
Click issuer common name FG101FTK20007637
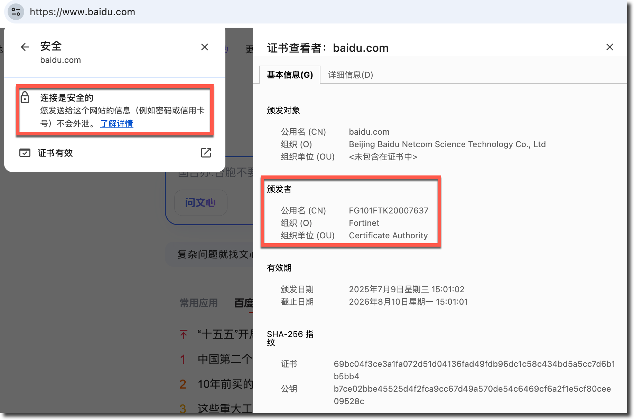tap(388, 211)
